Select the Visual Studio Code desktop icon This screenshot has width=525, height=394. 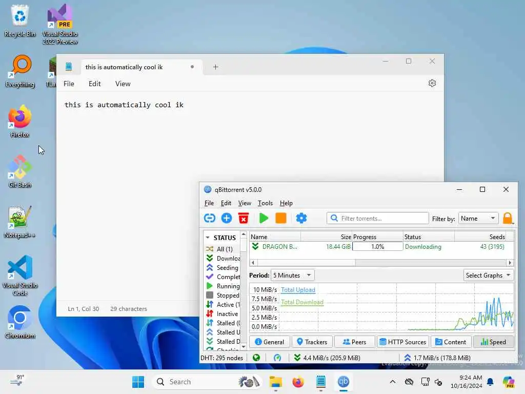20,275
